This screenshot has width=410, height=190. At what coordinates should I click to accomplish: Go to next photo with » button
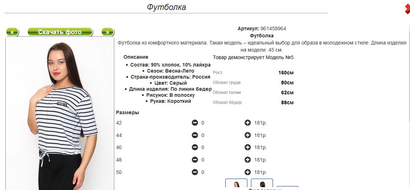pyautogui.click(x=107, y=32)
